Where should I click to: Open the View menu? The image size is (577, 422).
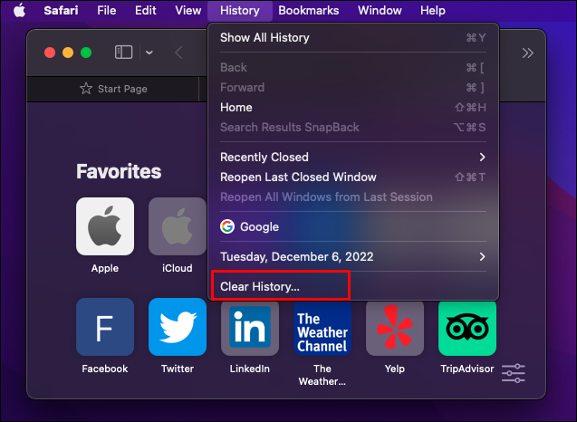tap(188, 11)
